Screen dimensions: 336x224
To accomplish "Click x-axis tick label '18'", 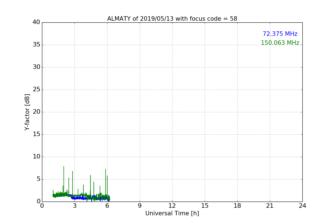I will point(237,206).
